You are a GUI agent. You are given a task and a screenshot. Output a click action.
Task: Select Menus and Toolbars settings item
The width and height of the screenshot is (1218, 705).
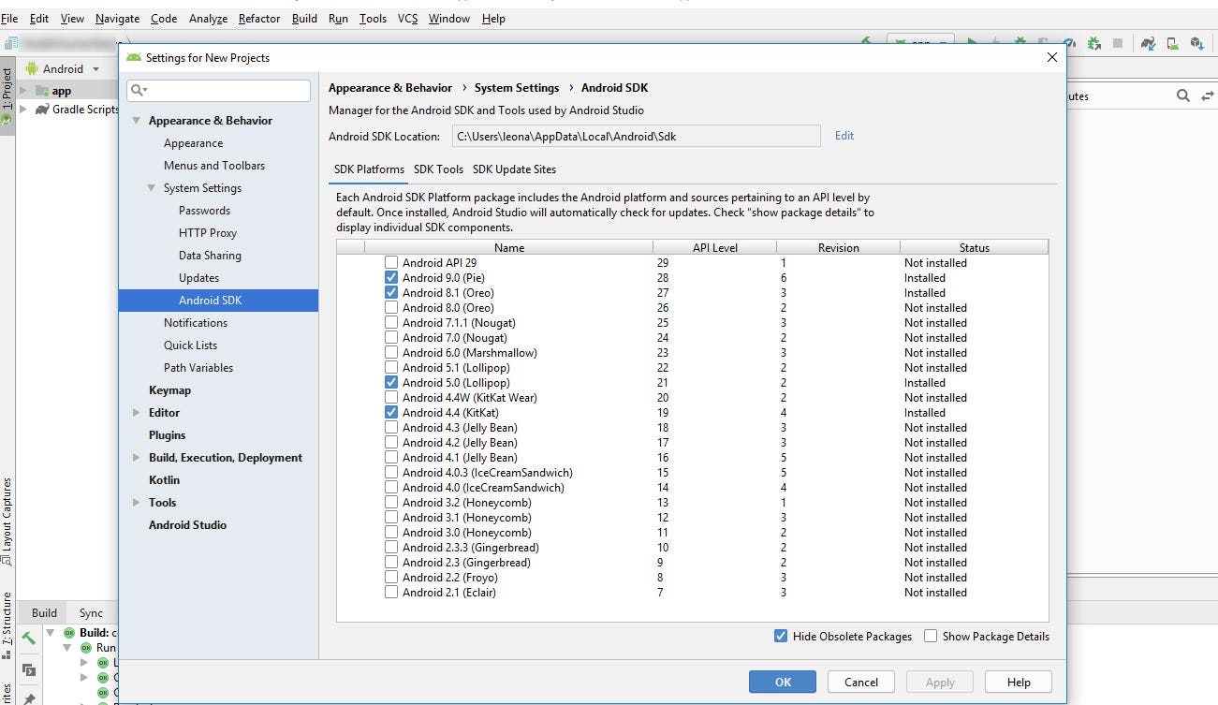coord(214,166)
